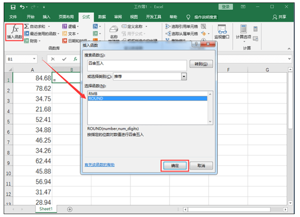Switch to the Developer tab
This screenshot has height=217, width=300.
(153, 17)
